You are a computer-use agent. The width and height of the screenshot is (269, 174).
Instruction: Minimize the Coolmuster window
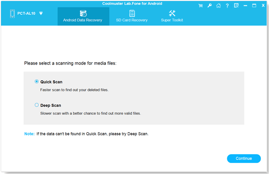(245, 6)
